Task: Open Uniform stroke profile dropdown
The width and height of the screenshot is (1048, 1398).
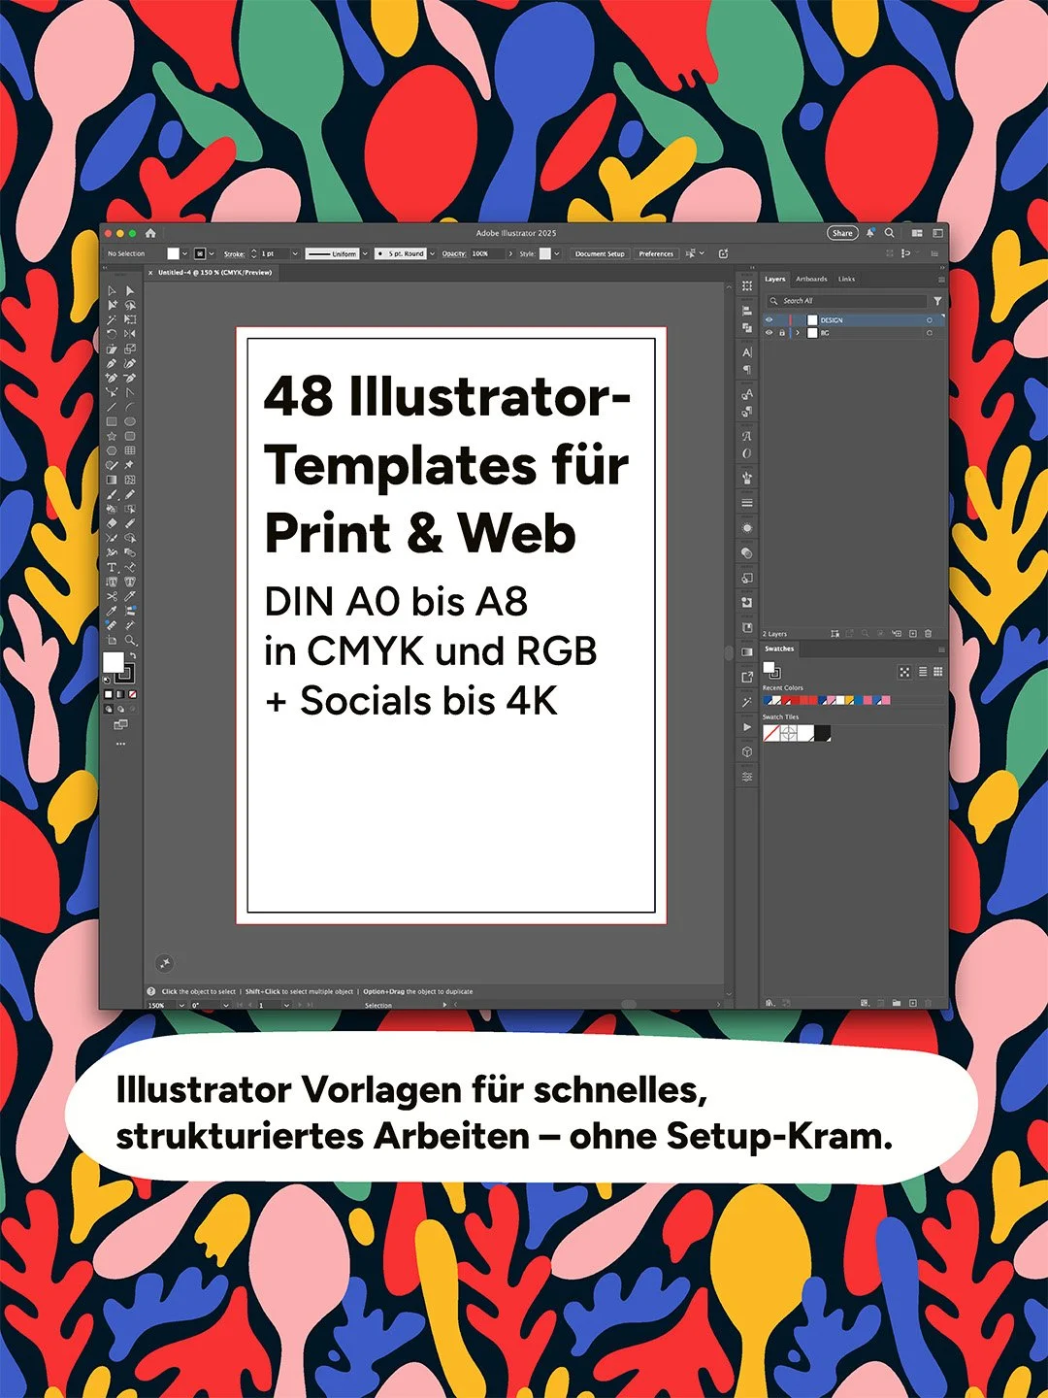Action: click(x=365, y=253)
